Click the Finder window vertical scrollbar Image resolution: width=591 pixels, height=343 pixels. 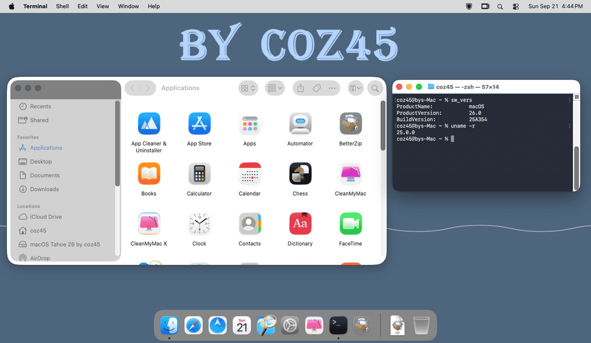point(383,125)
